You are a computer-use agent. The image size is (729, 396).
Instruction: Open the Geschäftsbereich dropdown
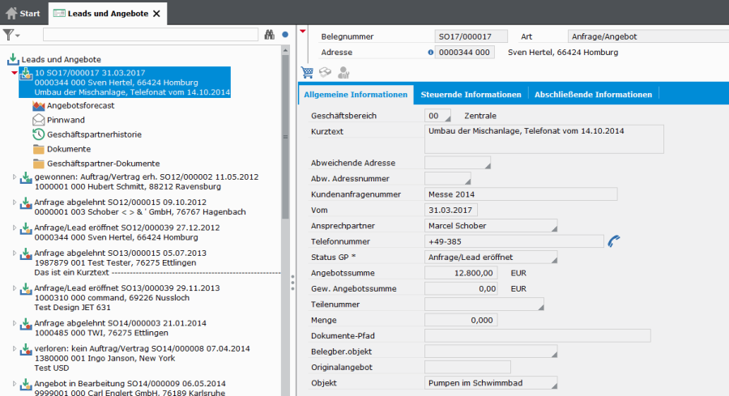pyautogui.click(x=447, y=118)
